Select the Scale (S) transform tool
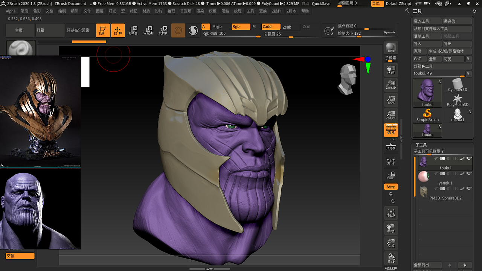This screenshot has height=271, width=482. point(148,30)
